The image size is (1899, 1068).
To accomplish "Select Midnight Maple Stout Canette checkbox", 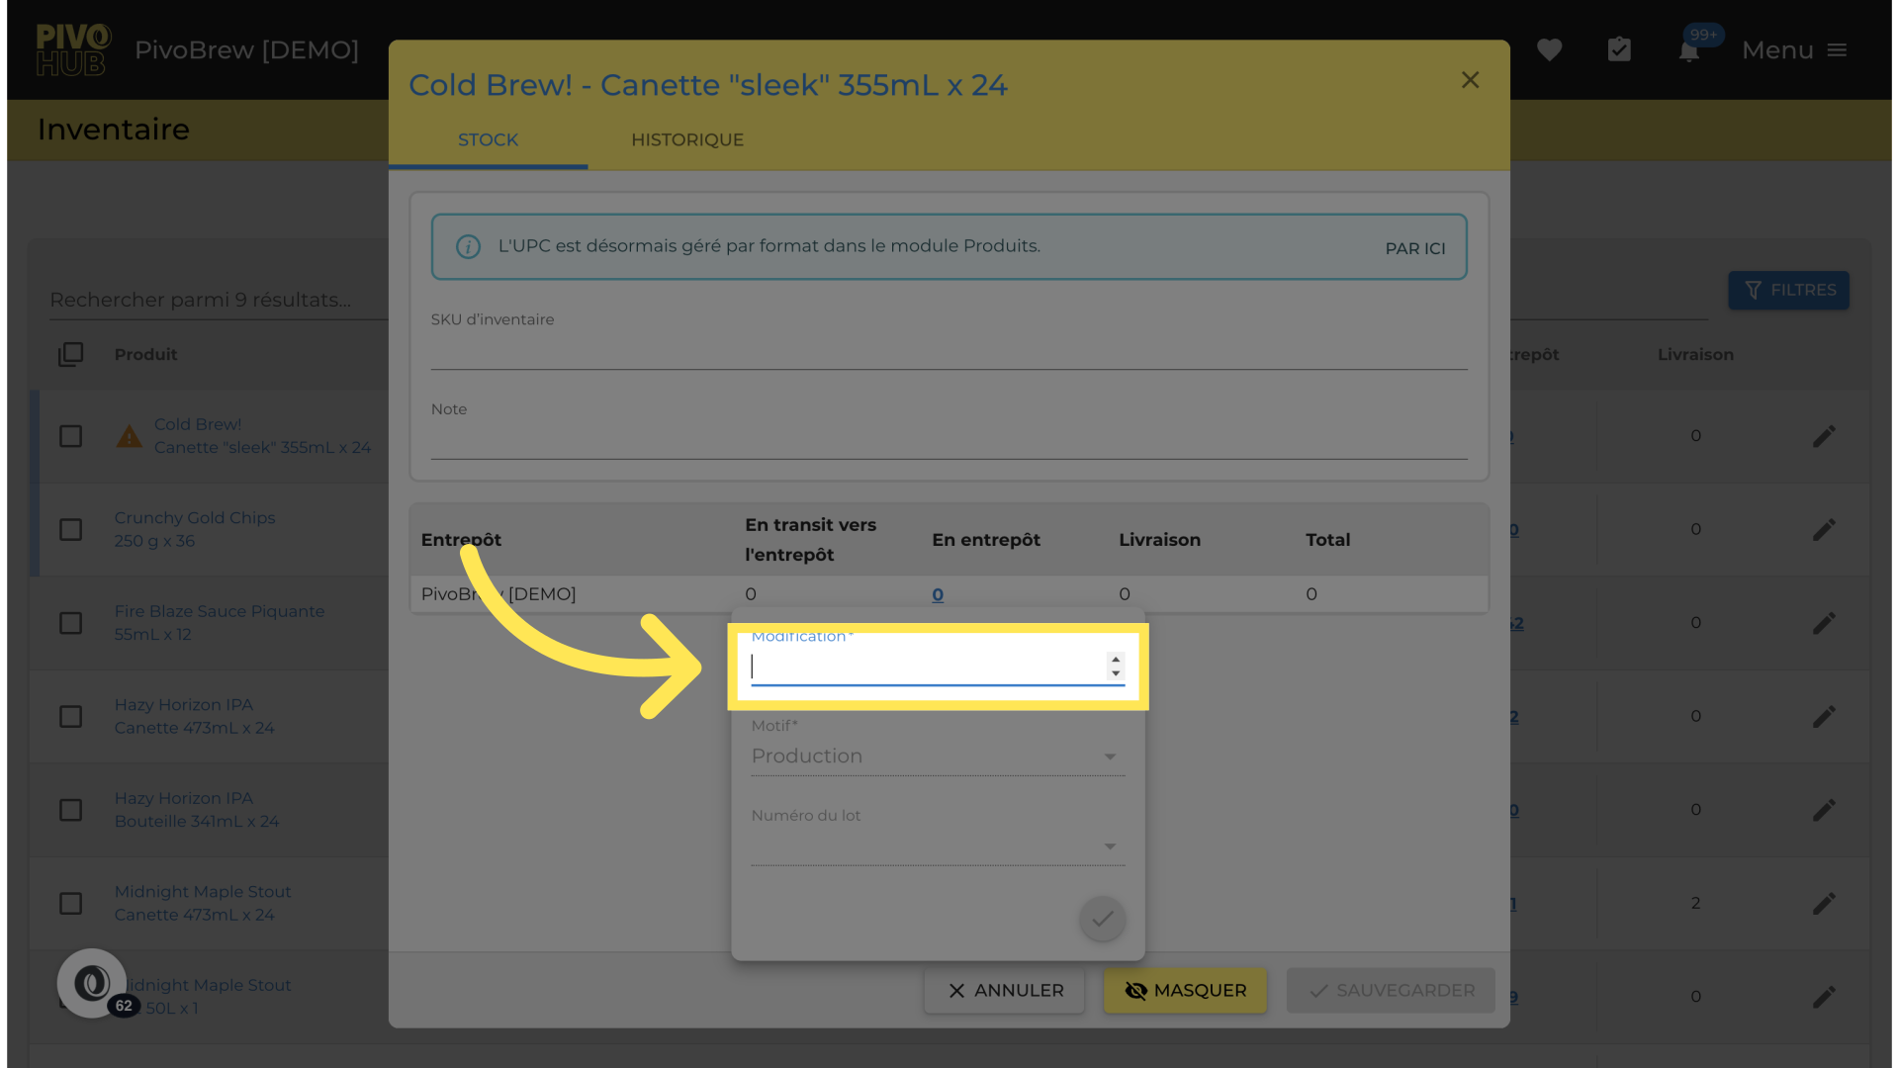I will click(70, 904).
